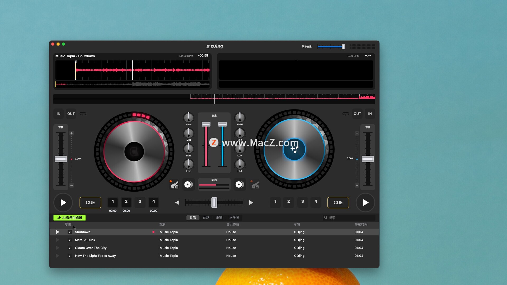This screenshot has width=507, height=285.
Task: Click the master volume slider handle
Action: pyautogui.click(x=344, y=47)
